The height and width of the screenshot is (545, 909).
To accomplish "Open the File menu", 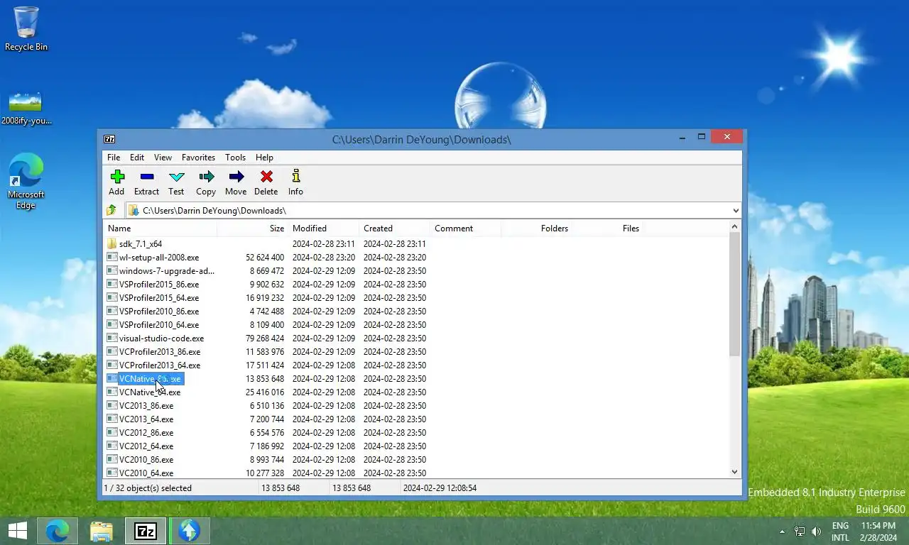I will coord(114,158).
